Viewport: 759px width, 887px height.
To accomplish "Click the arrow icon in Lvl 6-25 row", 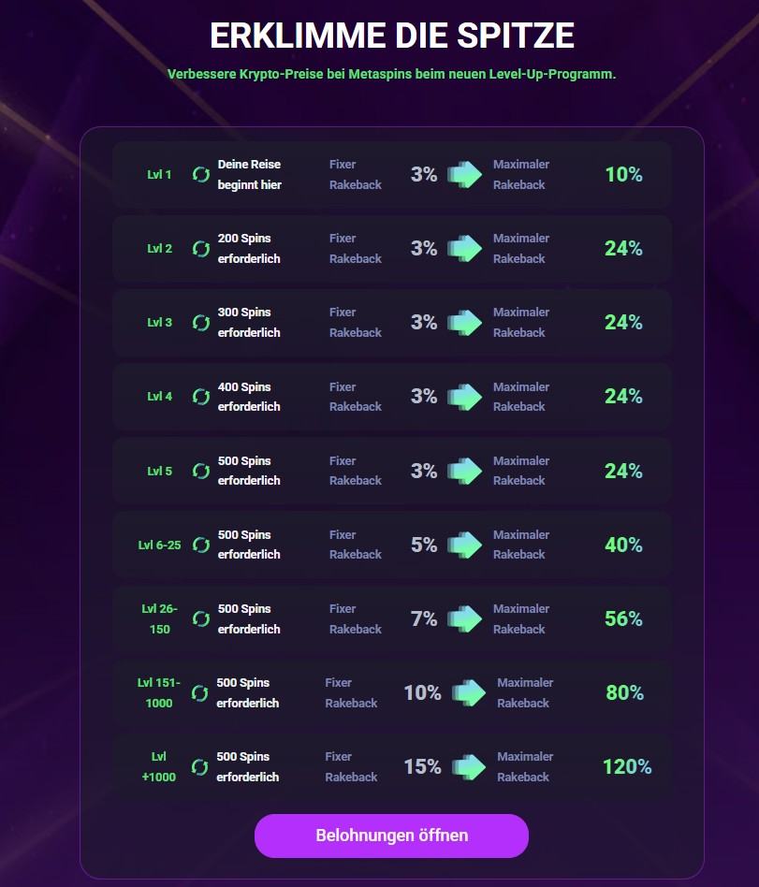I will tap(464, 545).
